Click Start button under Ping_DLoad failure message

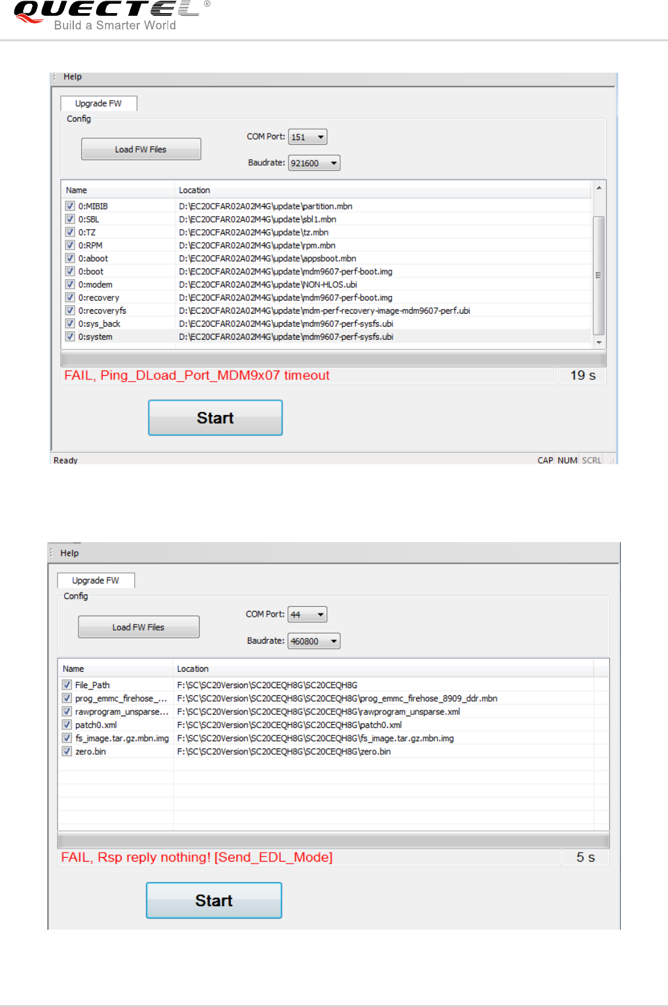[x=215, y=418]
